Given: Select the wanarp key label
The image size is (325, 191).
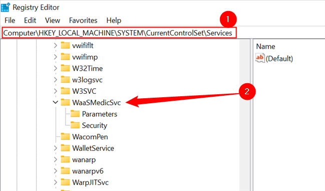Looking at the screenshot, I should (x=84, y=159).
